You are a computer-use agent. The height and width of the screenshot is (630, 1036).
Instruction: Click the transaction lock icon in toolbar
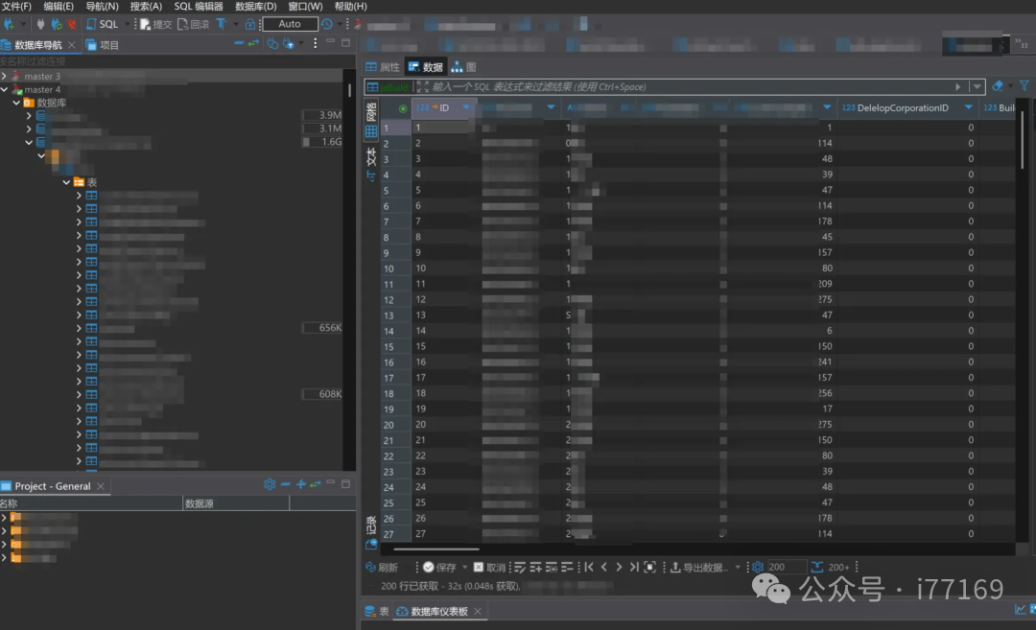point(250,24)
